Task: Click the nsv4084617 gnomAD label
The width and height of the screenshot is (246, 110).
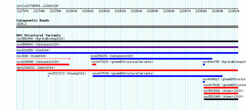Action: [x=224, y=79]
